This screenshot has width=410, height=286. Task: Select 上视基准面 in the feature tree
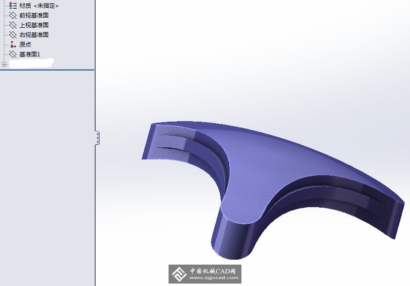[x=34, y=25]
